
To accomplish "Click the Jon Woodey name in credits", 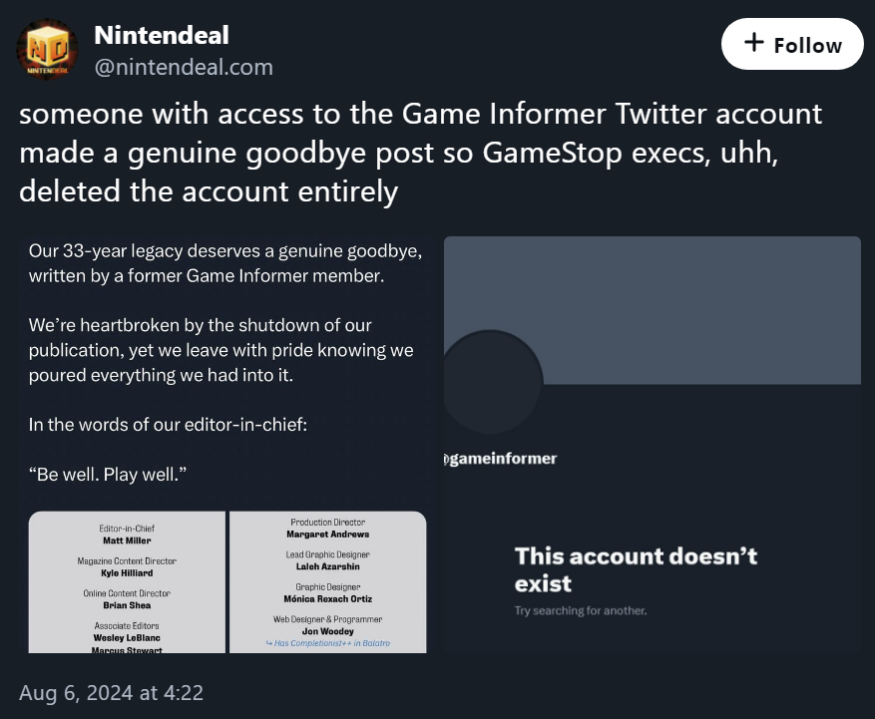I will (x=328, y=631).
